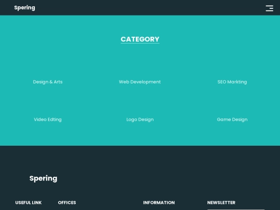Open the Logo Design category
The image size is (280, 210).
pyautogui.click(x=140, y=119)
